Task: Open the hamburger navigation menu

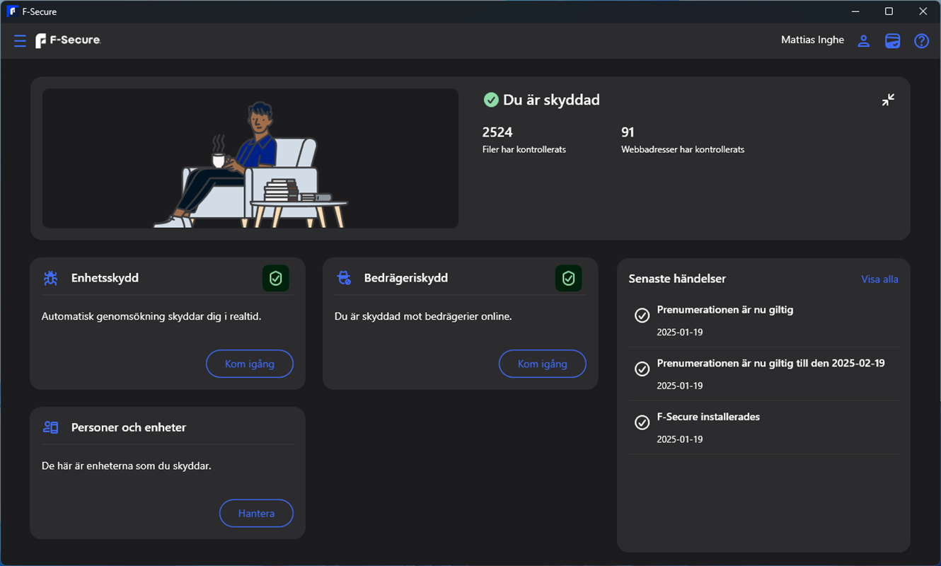Action: tap(20, 40)
